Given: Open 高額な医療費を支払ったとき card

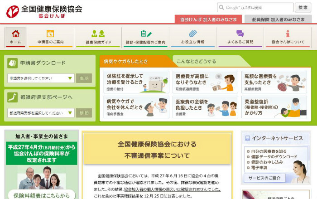Looking at the screenshot, I should coord(274,82).
